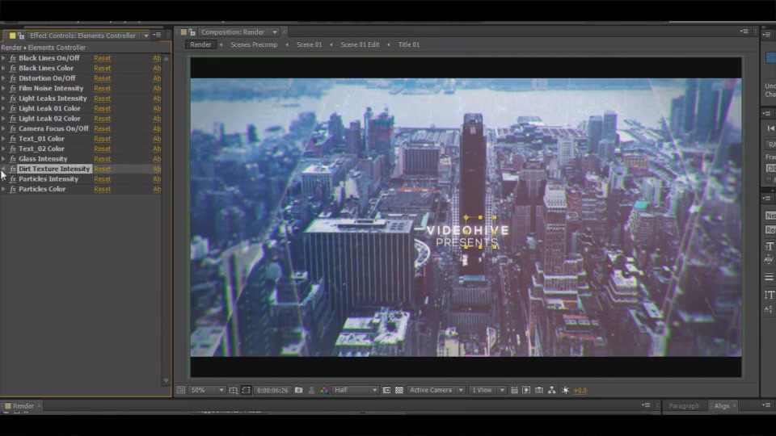This screenshot has width=776, height=436.
Task: Toggle the transparency grid checkerboard icon
Action: 399,390
